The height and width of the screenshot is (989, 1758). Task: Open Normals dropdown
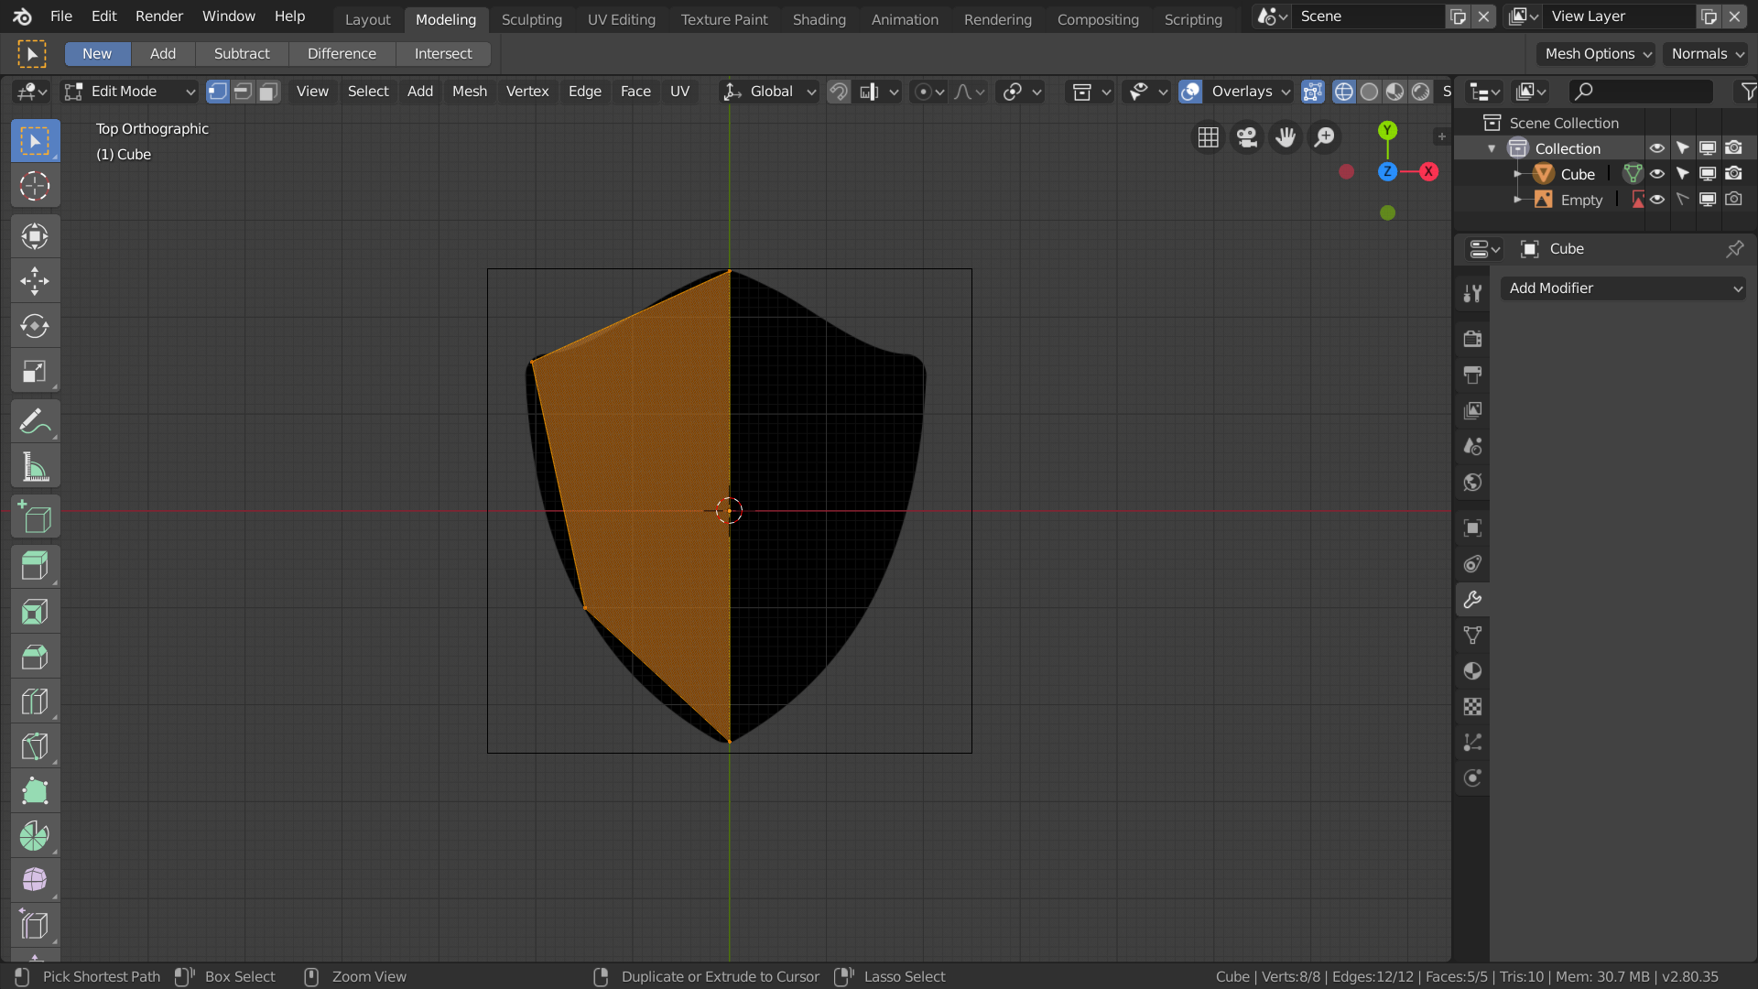(1706, 54)
